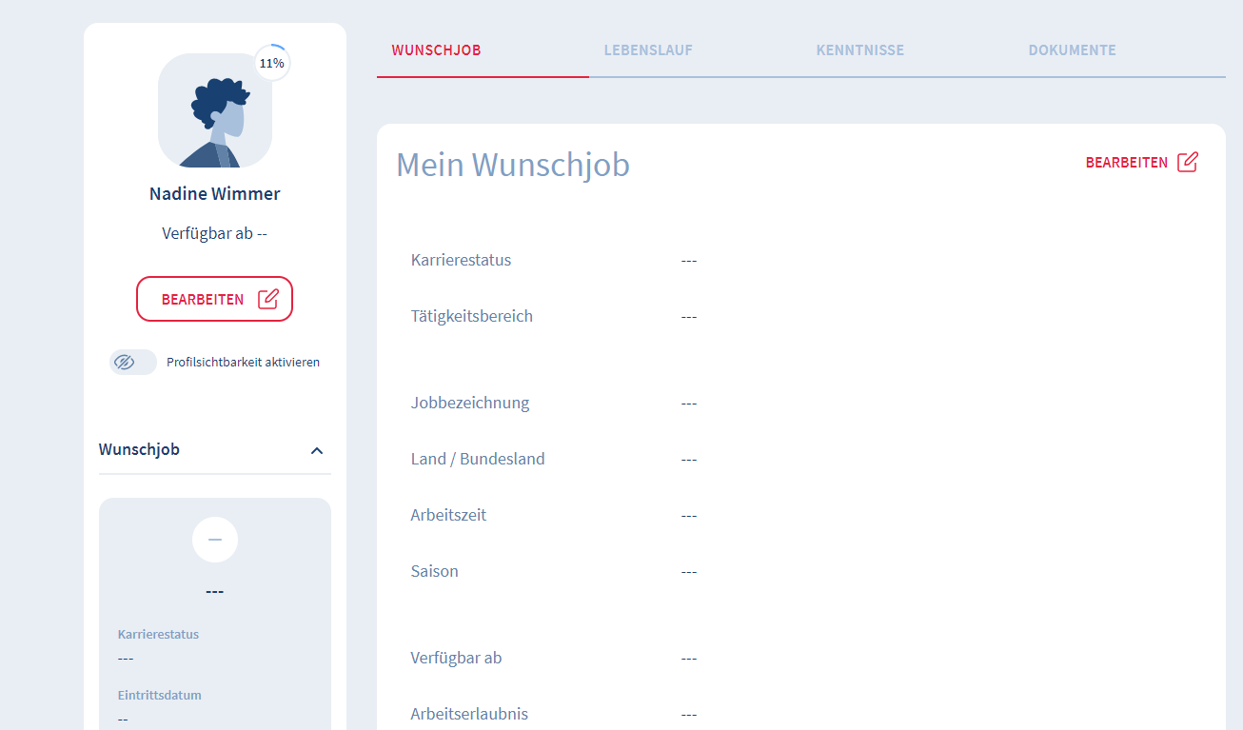Click the 11% profile completion indicator
The height and width of the screenshot is (730, 1243).
[272, 64]
